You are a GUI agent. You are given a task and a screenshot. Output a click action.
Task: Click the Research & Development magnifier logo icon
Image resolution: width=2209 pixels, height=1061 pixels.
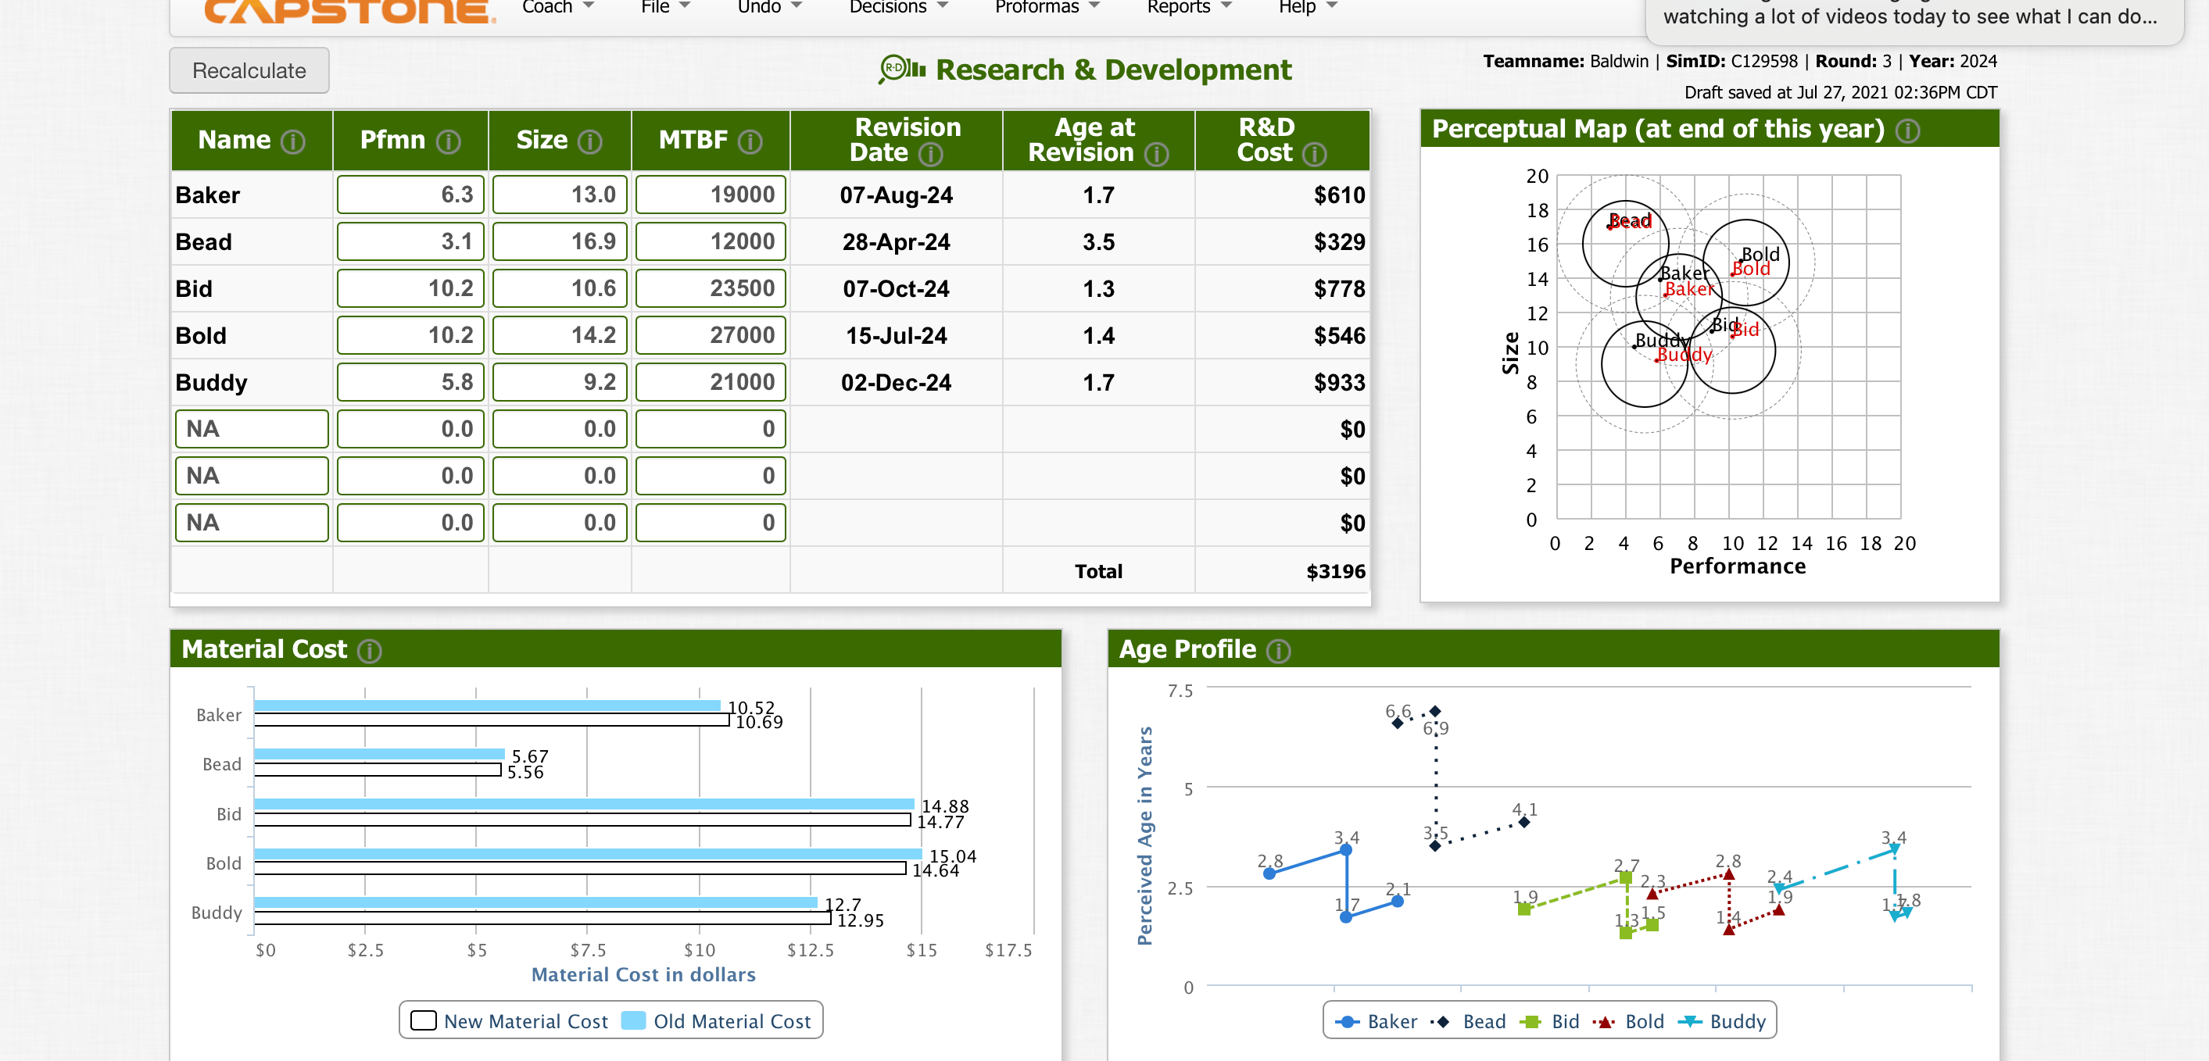point(894,68)
